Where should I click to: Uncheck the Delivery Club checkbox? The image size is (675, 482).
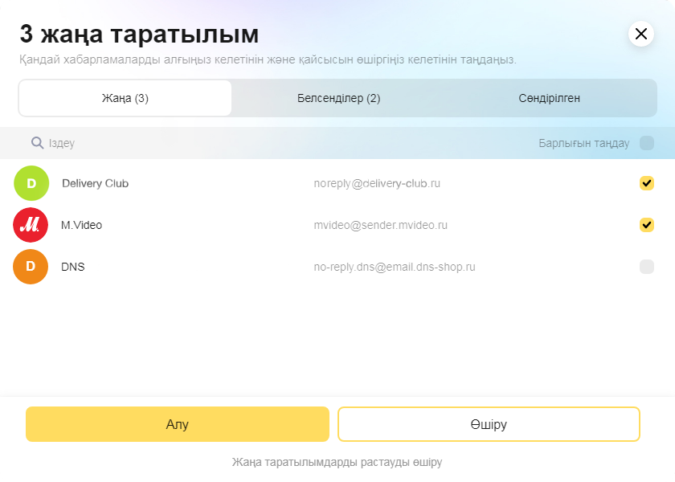646,183
